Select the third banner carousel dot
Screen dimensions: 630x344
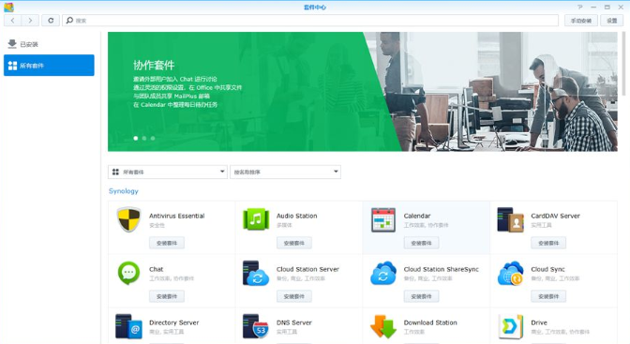(x=153, y=138)
